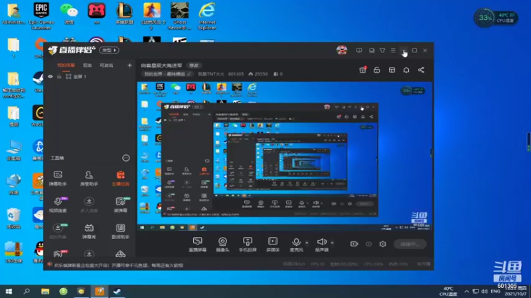Click the record video camera icon

[x=354, y=244]
